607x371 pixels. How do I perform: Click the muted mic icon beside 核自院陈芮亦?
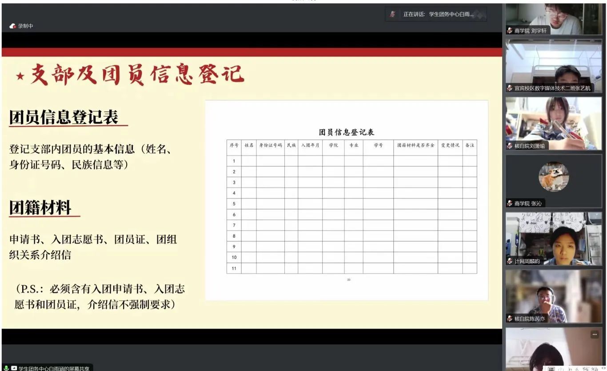pyautogui.click(x=510, y=319)
